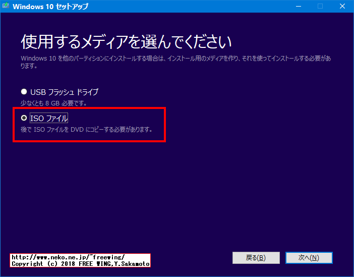Click the 戻る(B) button
Screen dimensions: 354x277
[256, 258]
